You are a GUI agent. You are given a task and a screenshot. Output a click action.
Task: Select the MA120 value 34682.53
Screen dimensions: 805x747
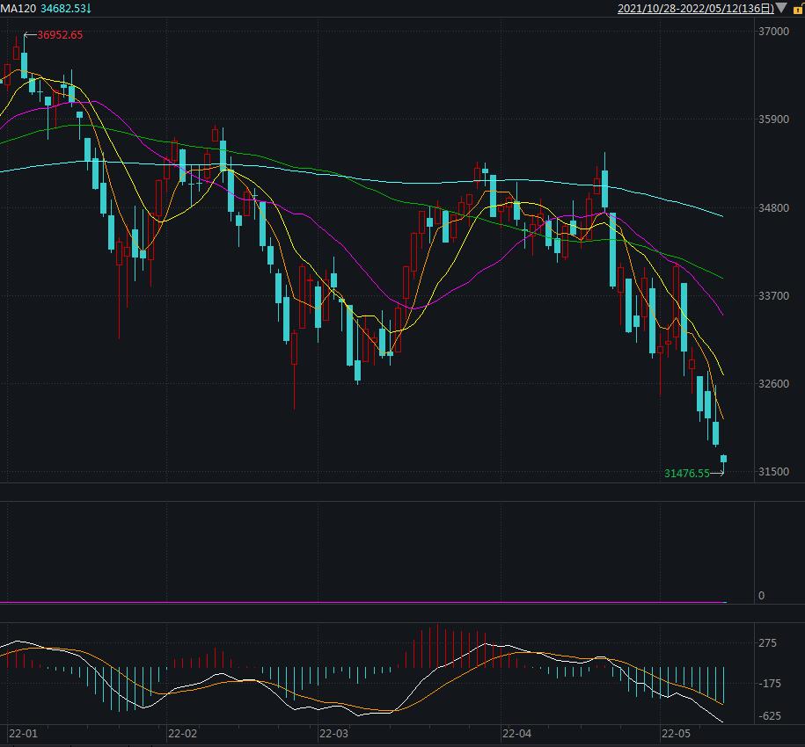click(63, 8)
